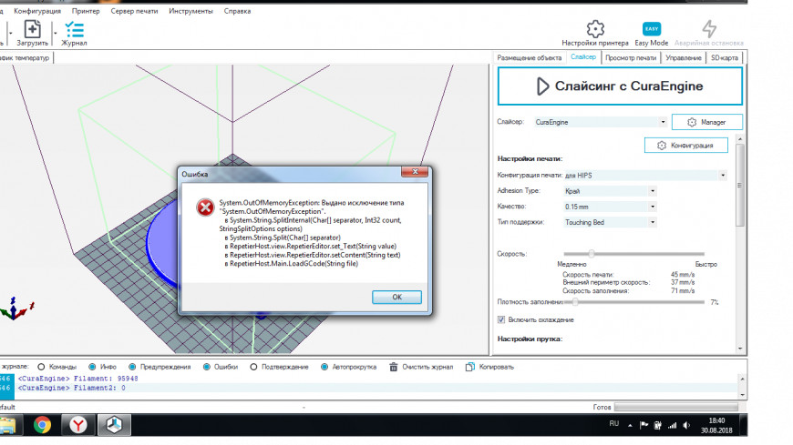Open the Принтер menu

tap(86, 11)
